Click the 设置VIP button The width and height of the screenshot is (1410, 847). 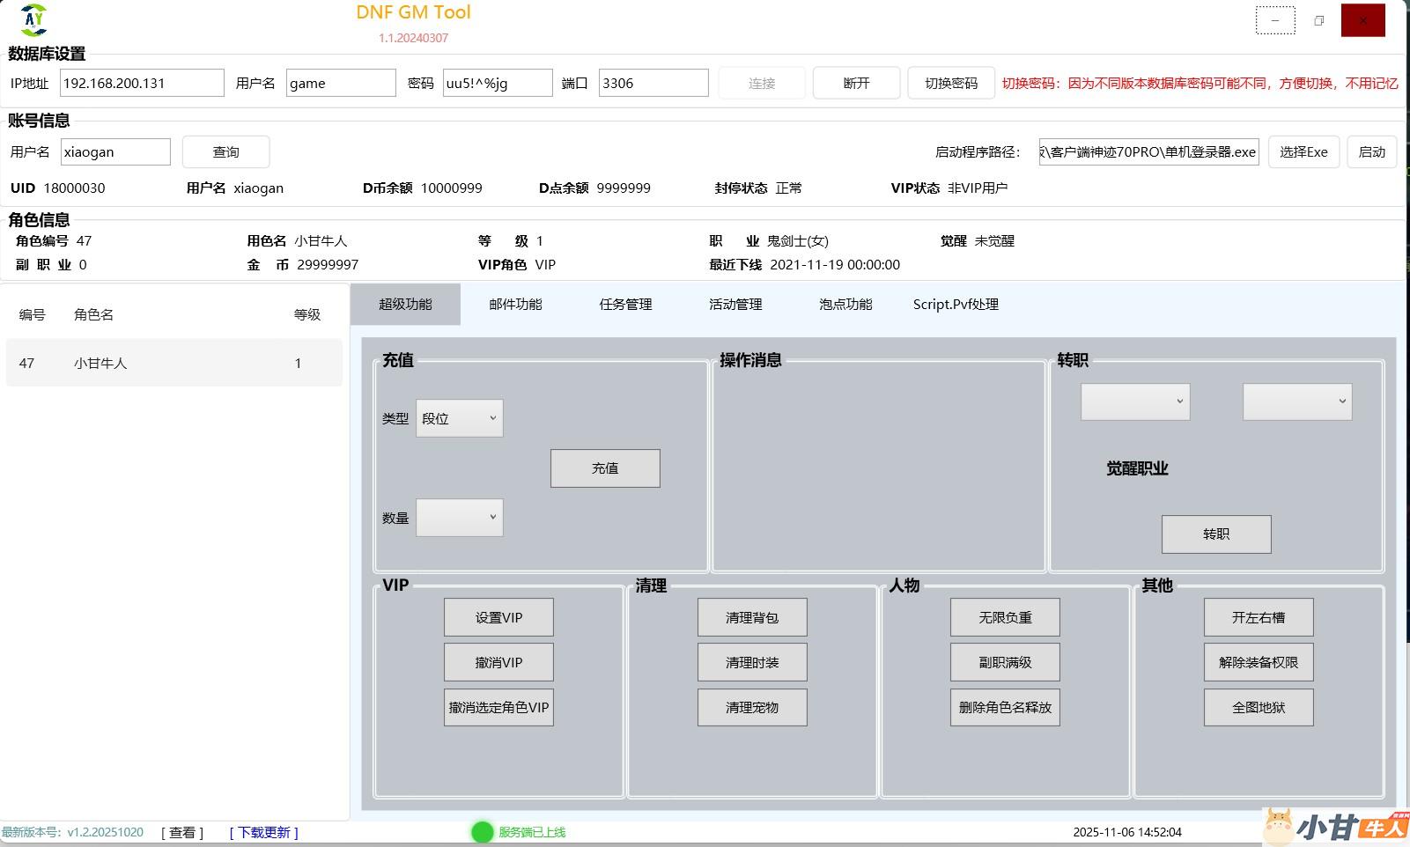click(498, 617)
